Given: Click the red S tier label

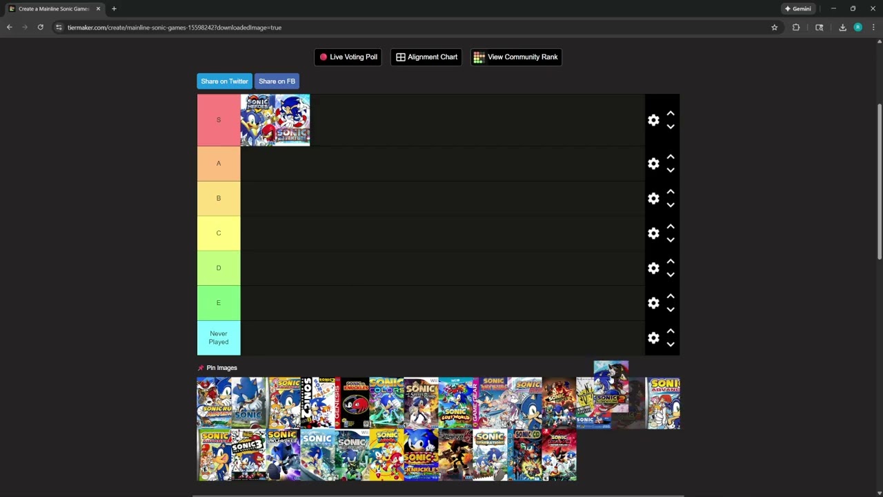Looking at the screenshot, I should 219,120.
